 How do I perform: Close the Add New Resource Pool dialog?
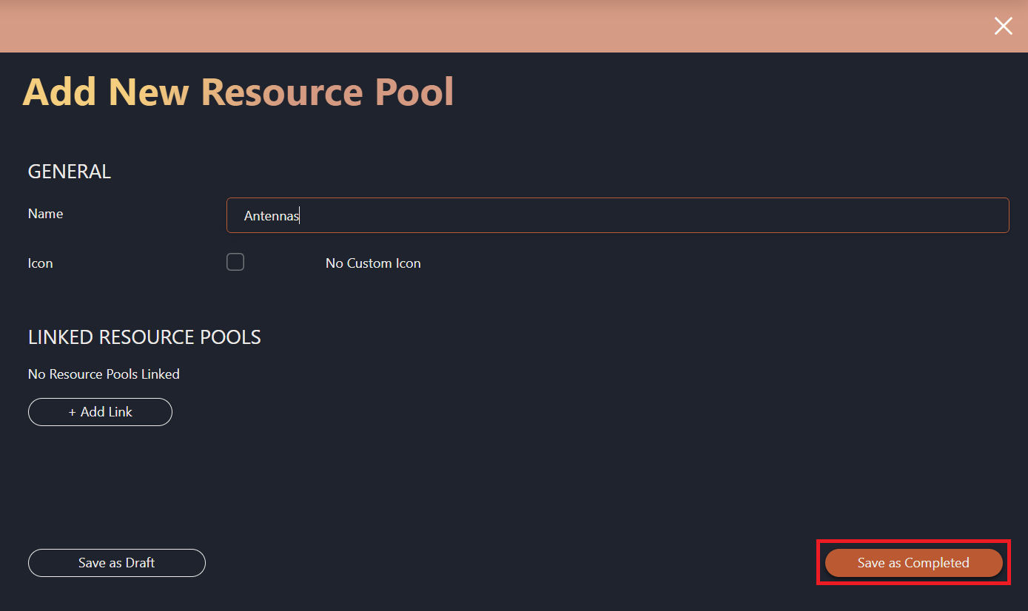(1003, 27)
